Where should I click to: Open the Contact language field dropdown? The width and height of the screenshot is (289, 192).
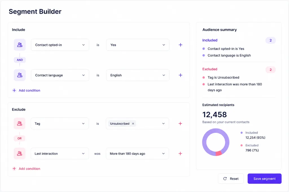pyautogui.click(x=60, y=75)
